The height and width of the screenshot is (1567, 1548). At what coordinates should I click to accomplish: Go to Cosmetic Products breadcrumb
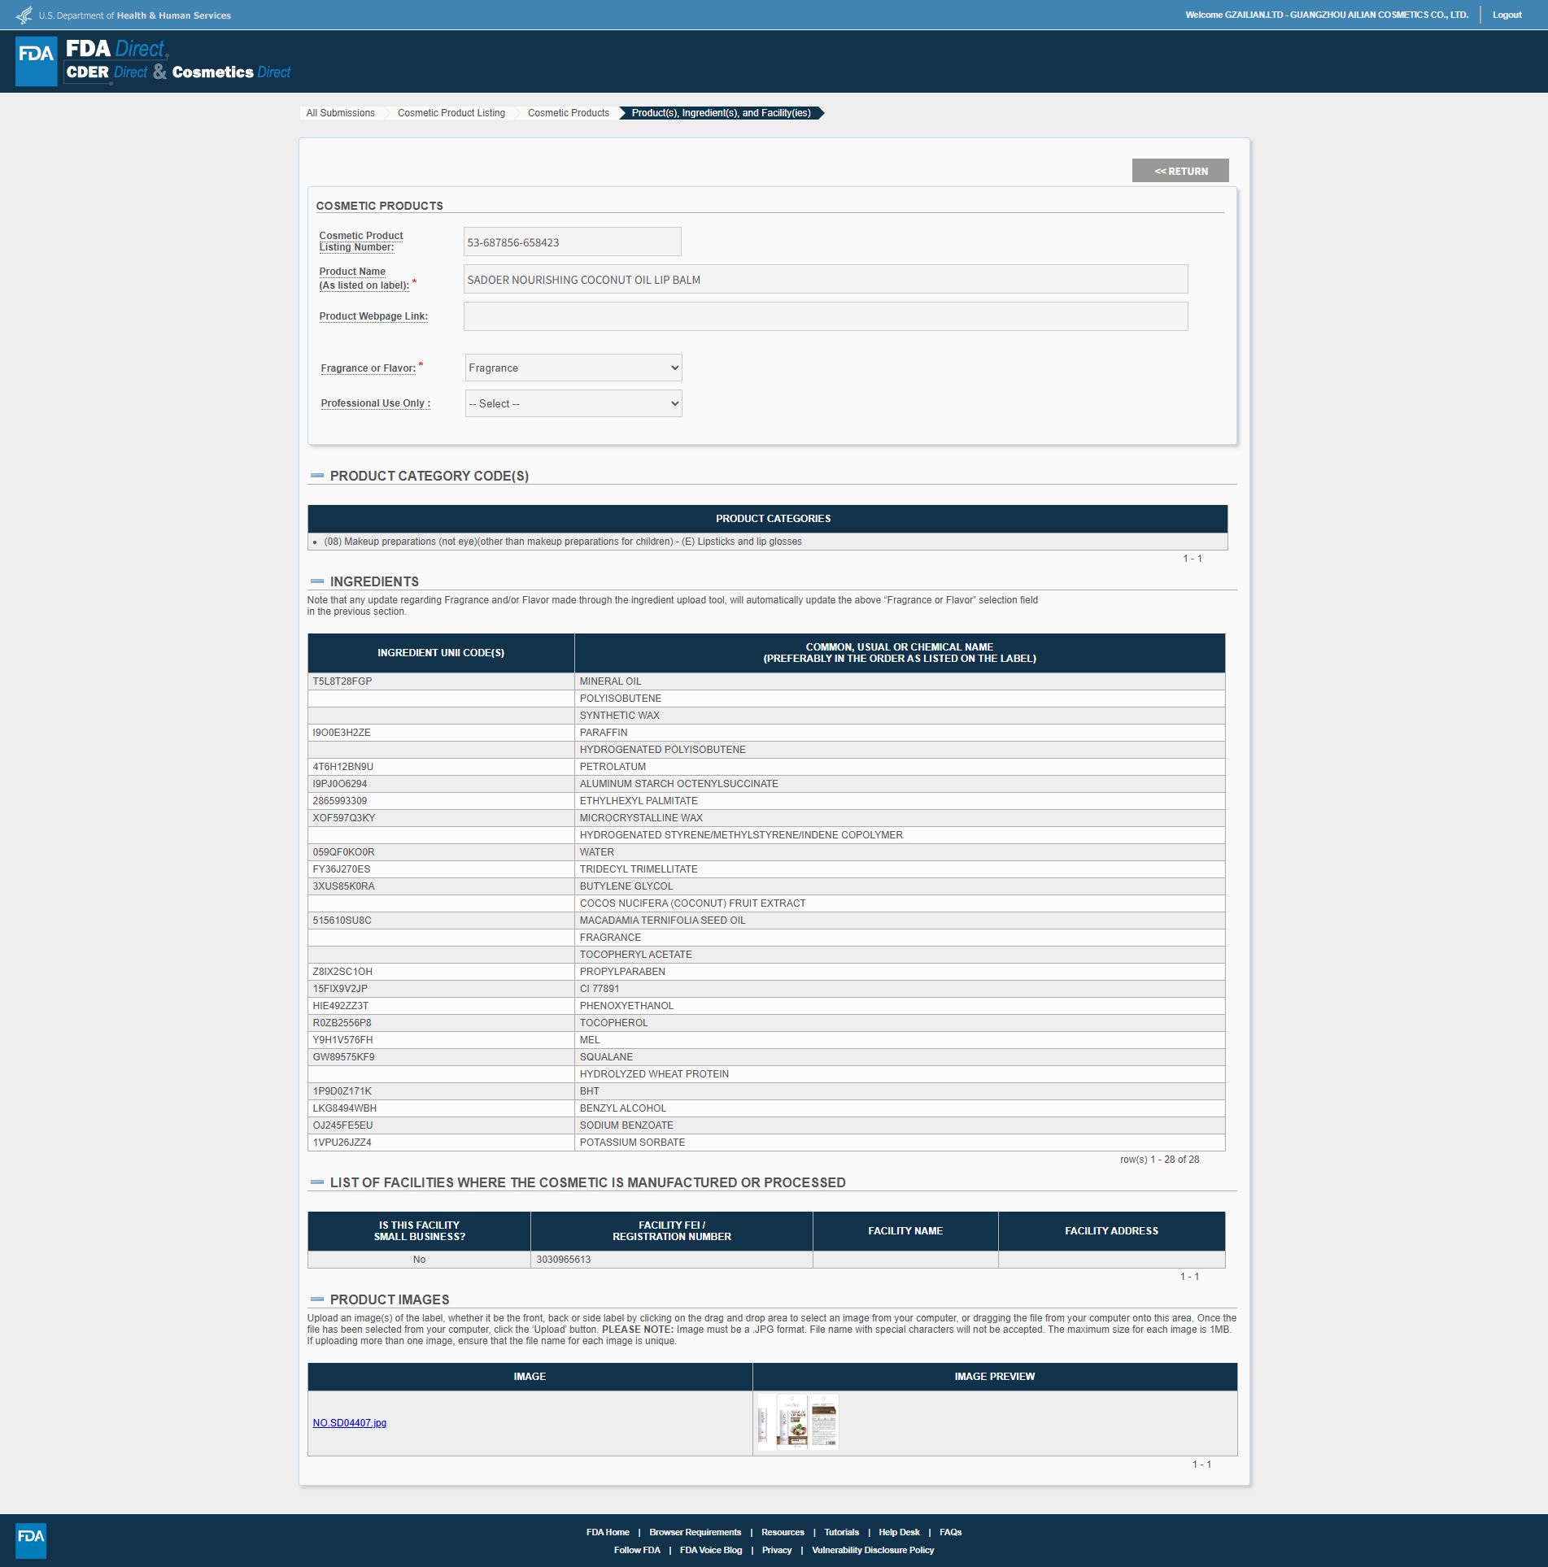(x=568, y=113)
